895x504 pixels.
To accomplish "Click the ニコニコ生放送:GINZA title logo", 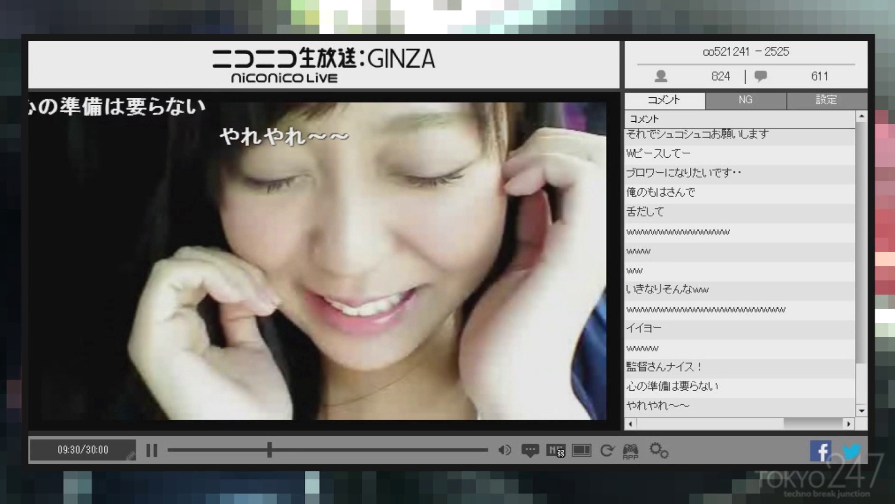I will click(x=323, y=66).
